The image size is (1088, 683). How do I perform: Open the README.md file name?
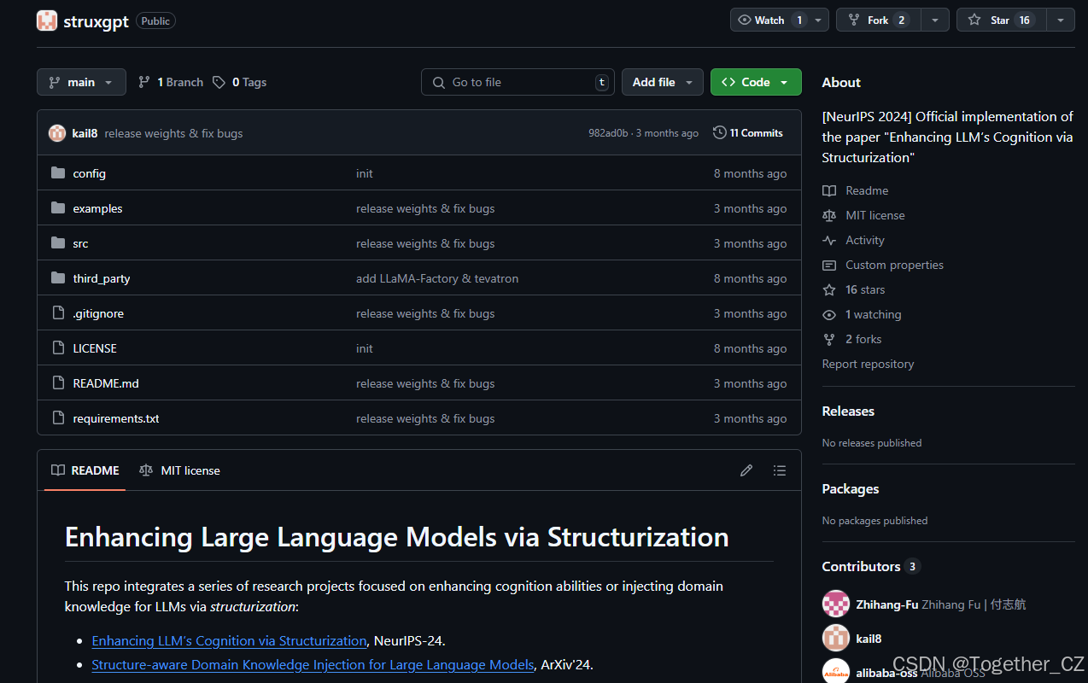(x=106, y=383)
